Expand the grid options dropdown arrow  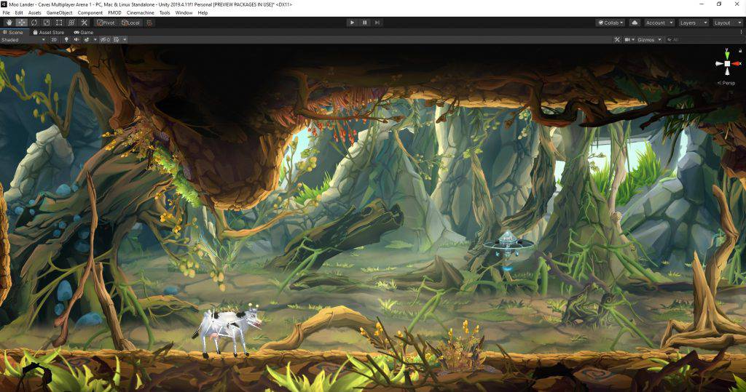(x=125, y=40)
